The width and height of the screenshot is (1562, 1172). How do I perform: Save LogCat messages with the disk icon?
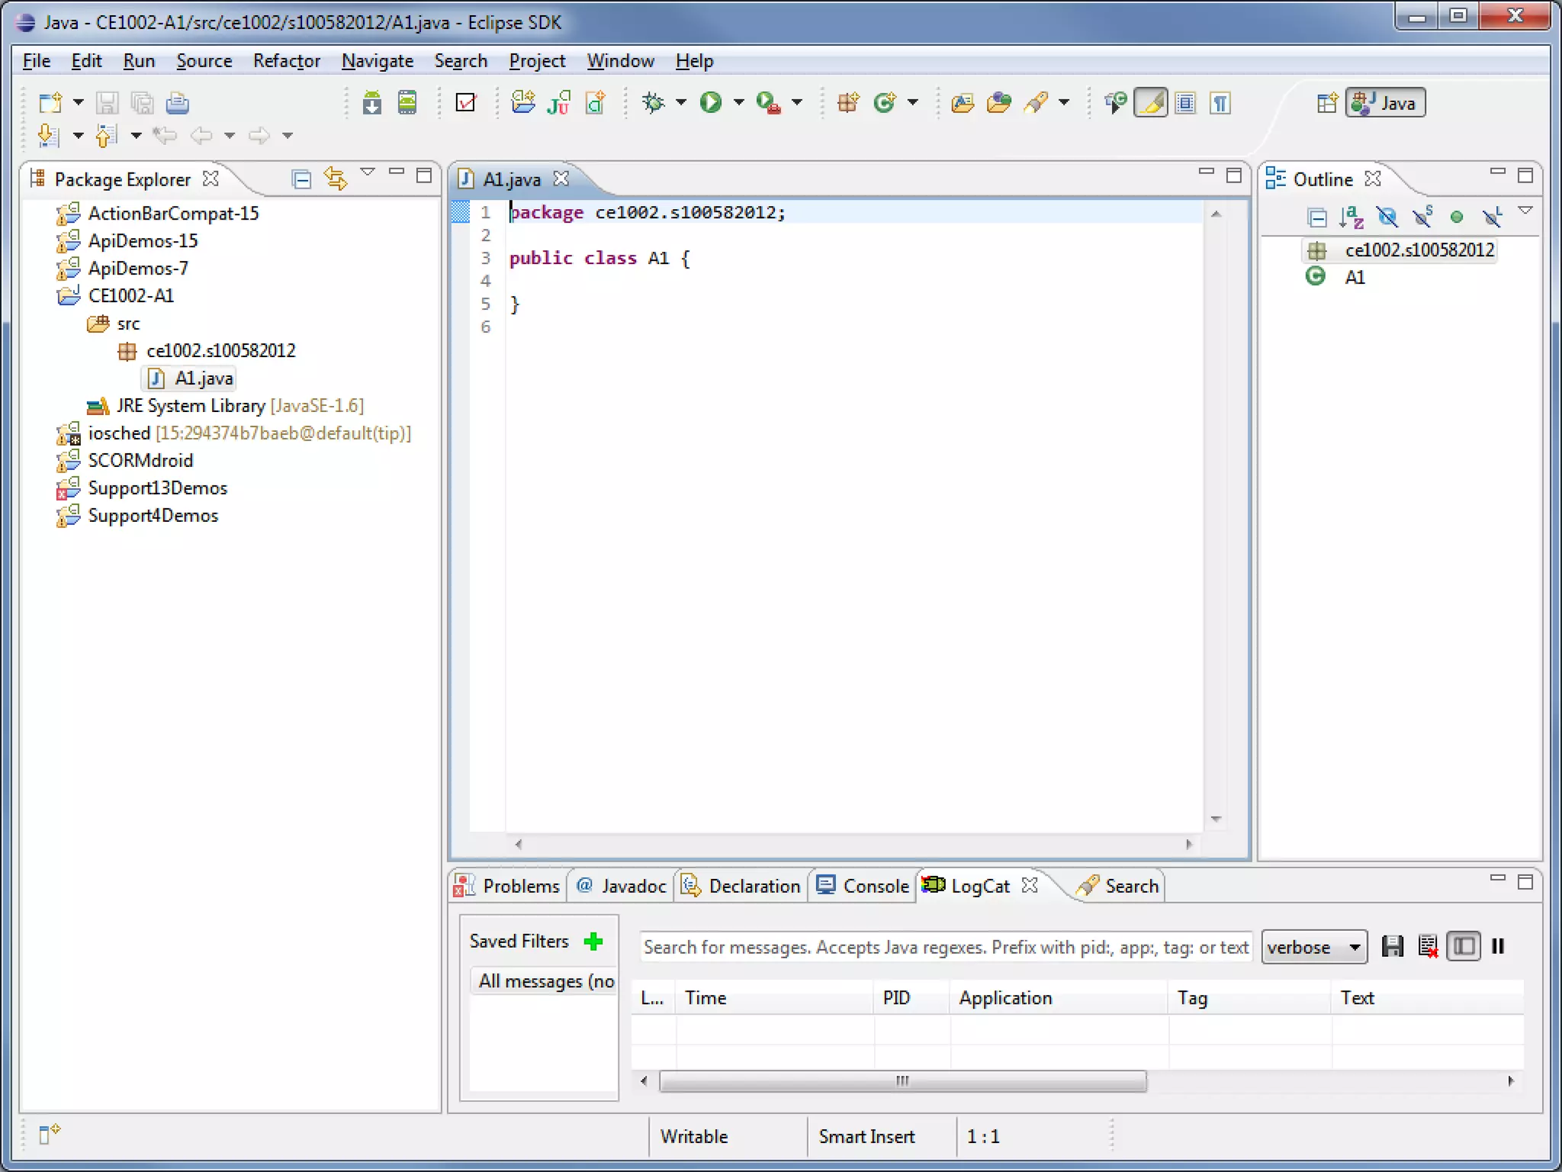[1393, 947]
